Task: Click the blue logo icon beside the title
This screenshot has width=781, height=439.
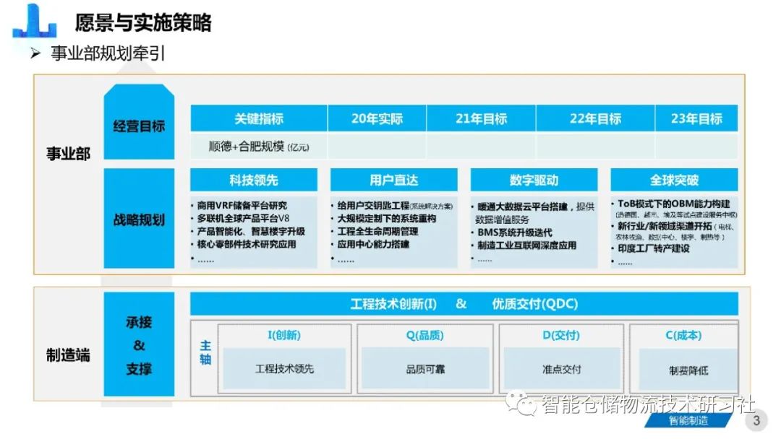Action: (x=34, y=20)
